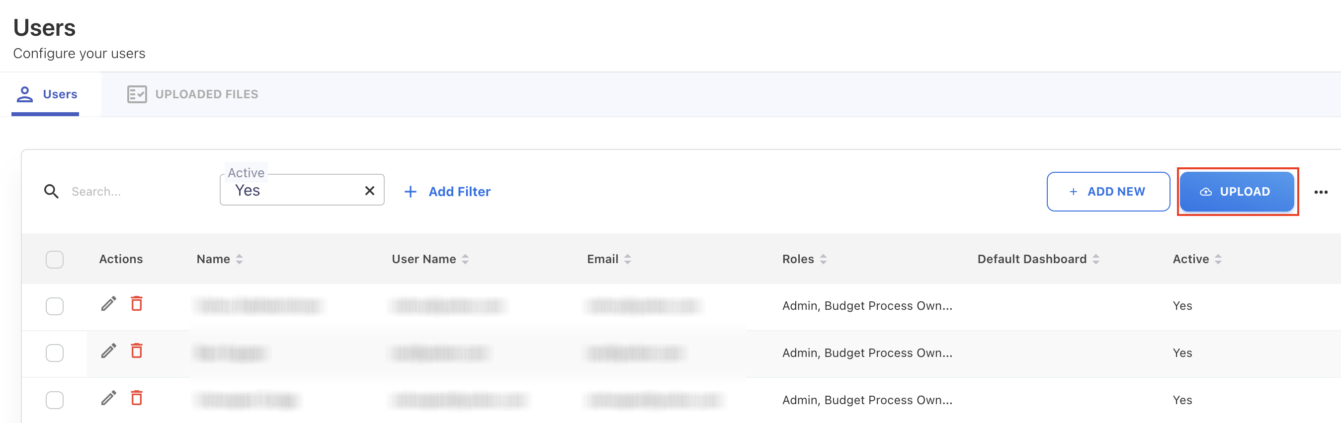Sort by Default Dashboard column arrows
The height and width of the screenshot is (423, 1341).
1096,259
